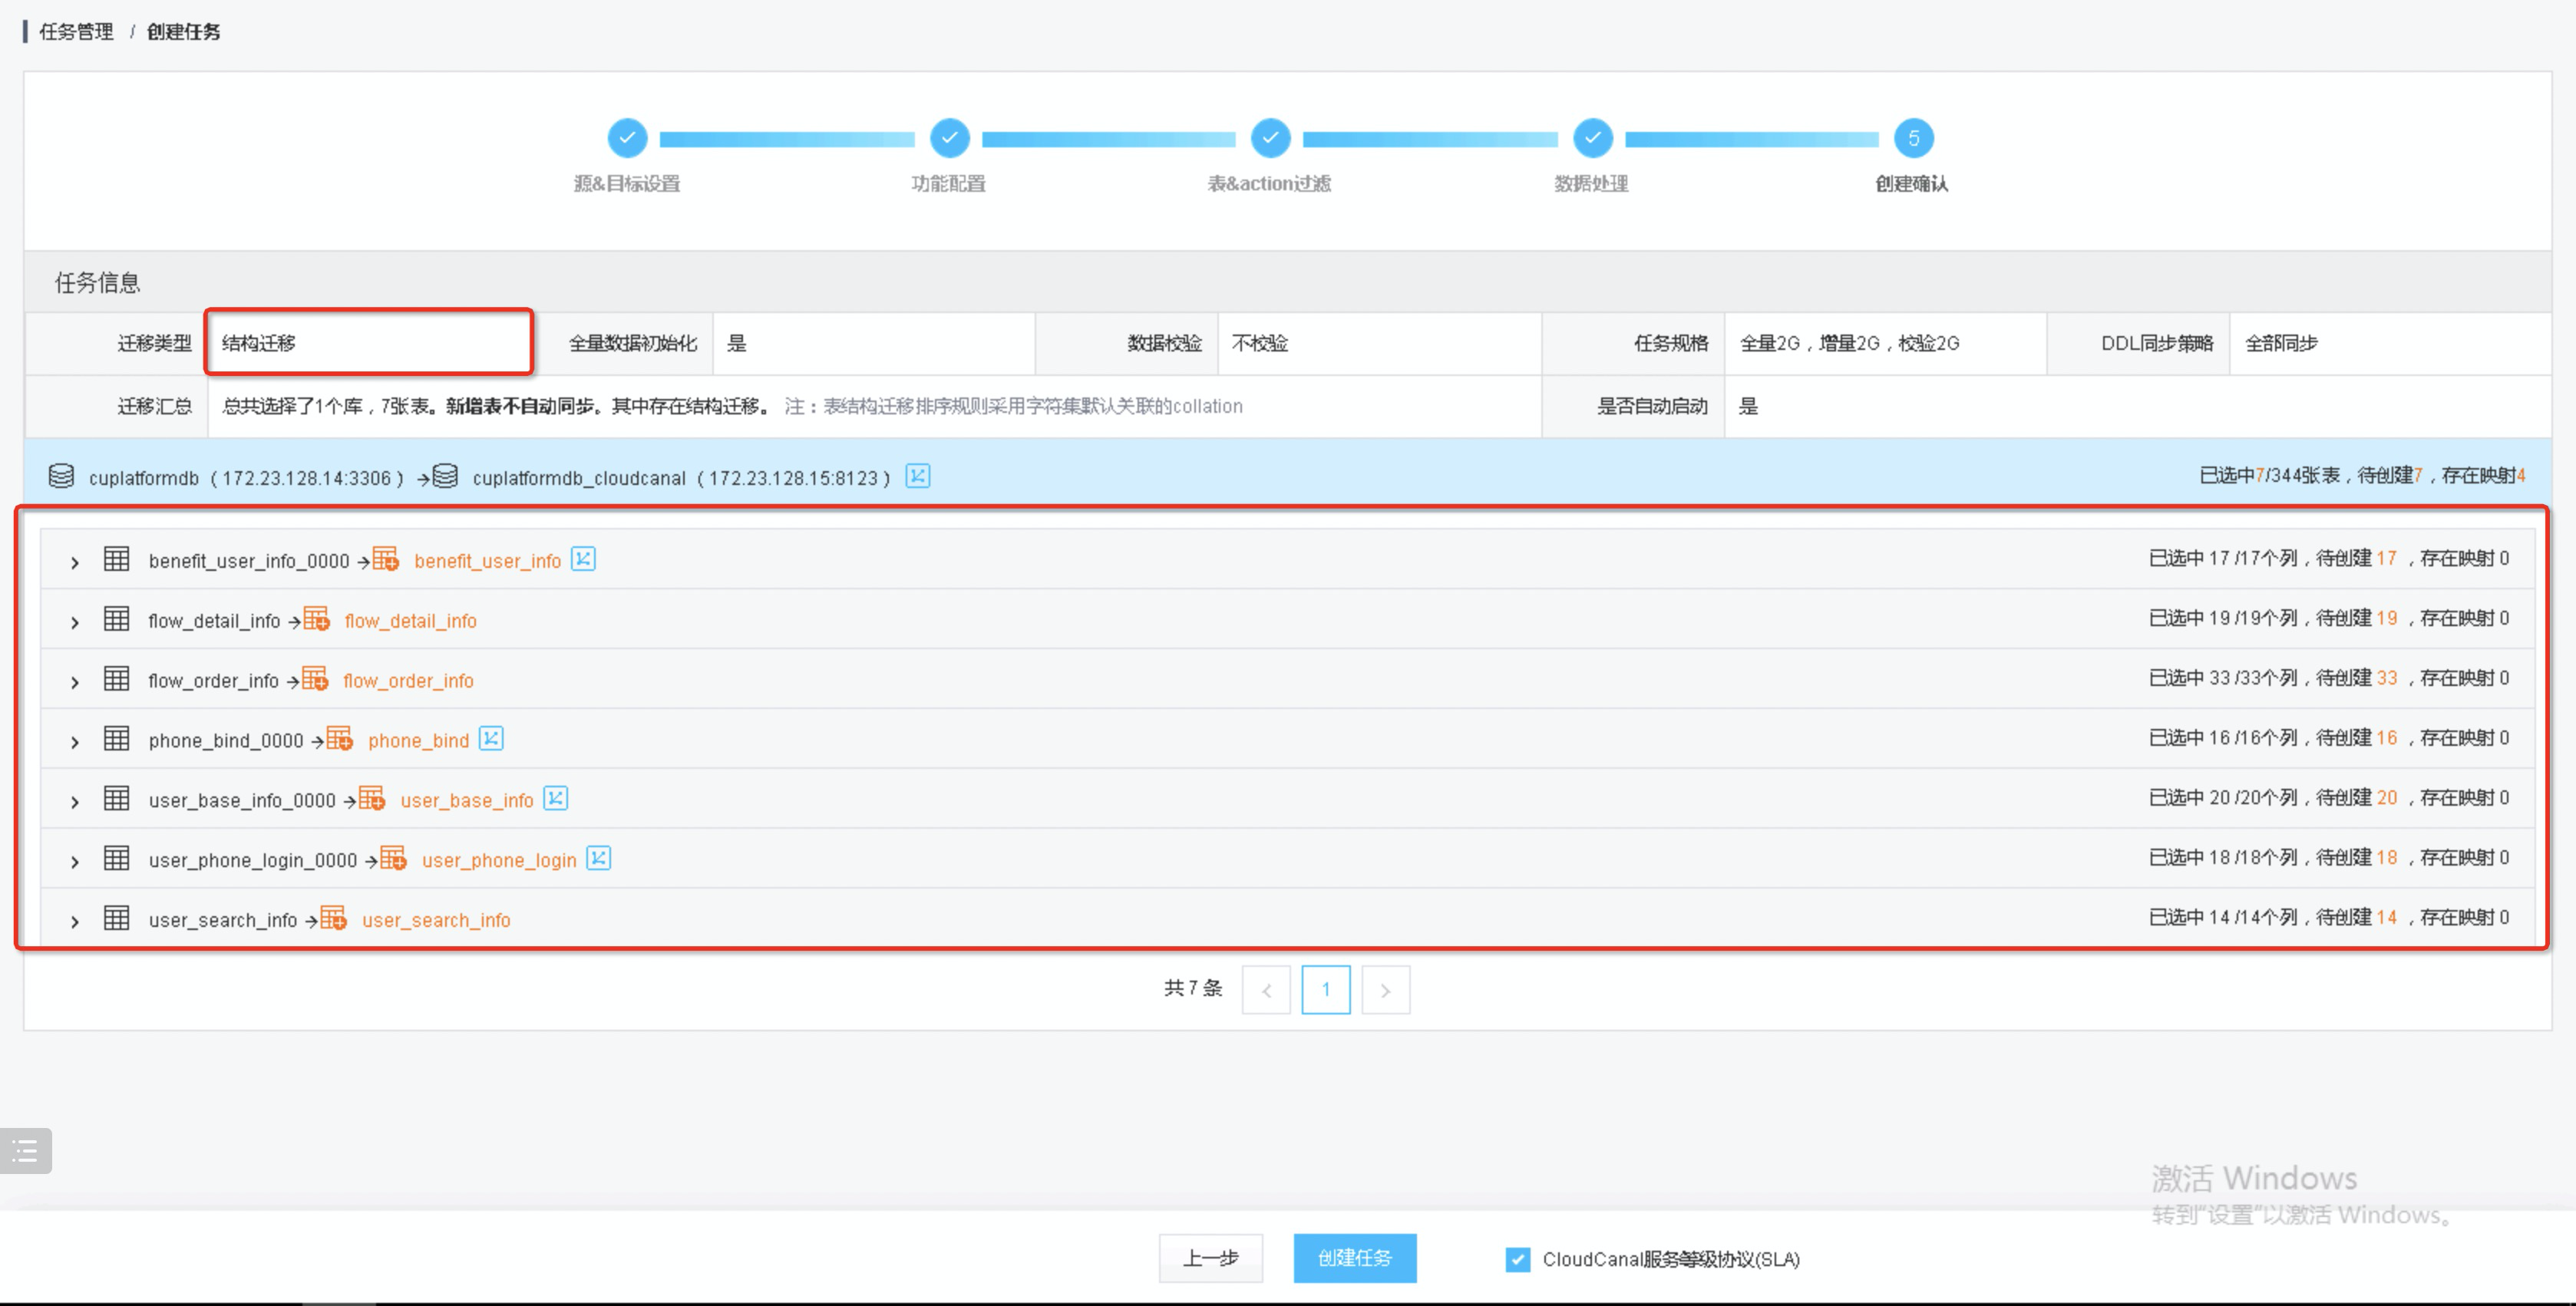
Task: Open CloudCanal service level agreement link
Action: tap(1670, 1259)
